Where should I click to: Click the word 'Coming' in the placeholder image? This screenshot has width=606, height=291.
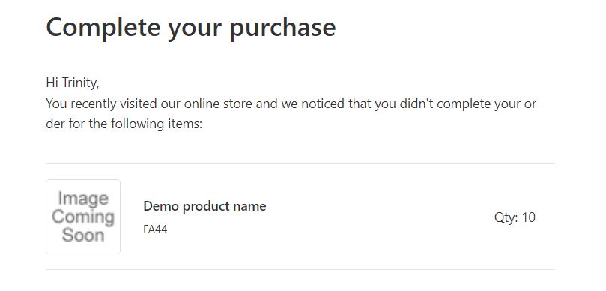(83, 217)
